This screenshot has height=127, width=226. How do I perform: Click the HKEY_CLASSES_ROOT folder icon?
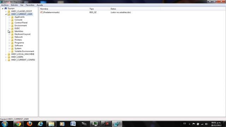click(9, 11)
